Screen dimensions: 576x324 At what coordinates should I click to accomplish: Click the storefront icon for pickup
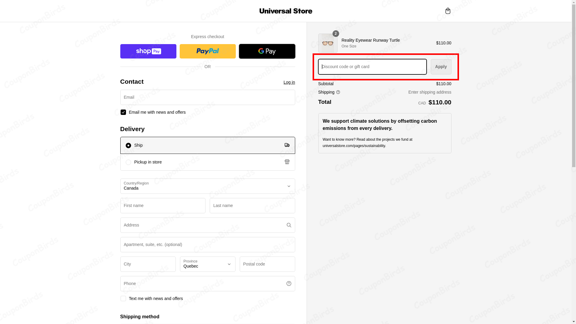(x=287, y=162)
